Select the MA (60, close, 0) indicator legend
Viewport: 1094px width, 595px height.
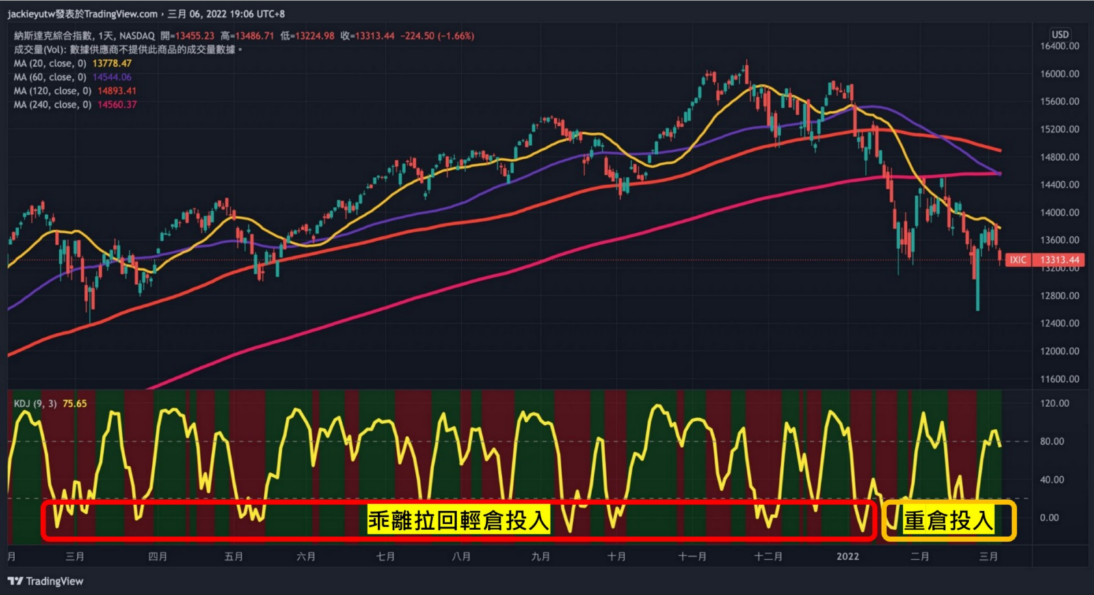(x=50, y=77)
